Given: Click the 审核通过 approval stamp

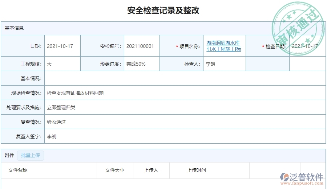Looking at the screenshot, I should 297,29.
